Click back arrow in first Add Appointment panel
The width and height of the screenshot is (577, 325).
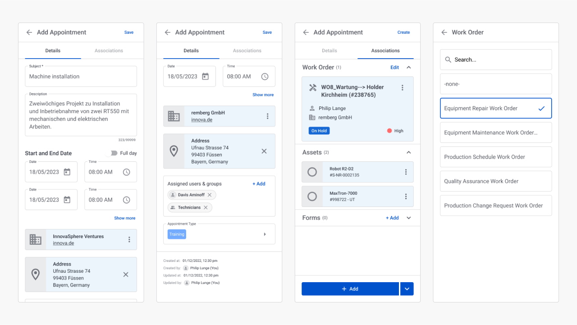click(x=29, y=32)
